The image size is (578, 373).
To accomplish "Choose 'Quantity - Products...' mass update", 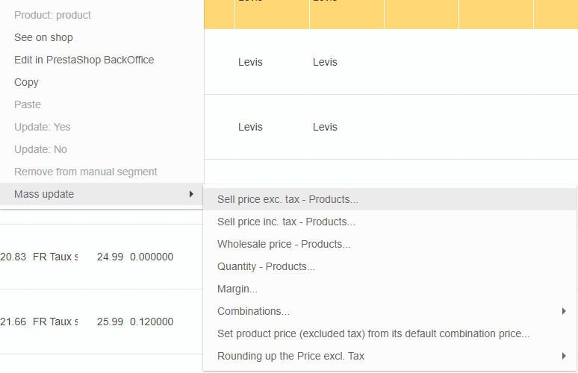I will (266, 266).
